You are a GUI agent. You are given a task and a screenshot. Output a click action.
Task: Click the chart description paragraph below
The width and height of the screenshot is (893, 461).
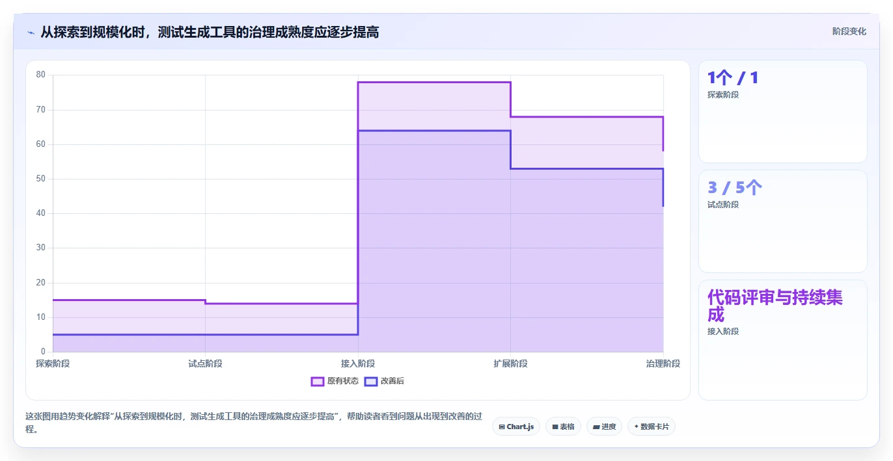254,423
